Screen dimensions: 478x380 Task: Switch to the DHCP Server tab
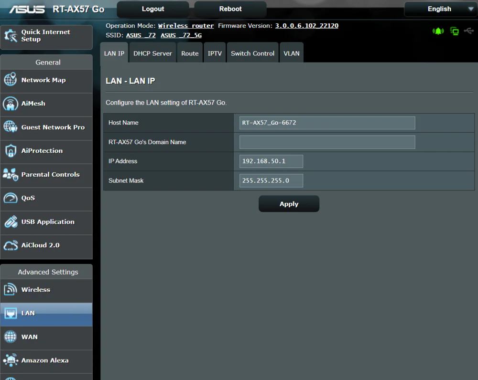pos(152,53)
